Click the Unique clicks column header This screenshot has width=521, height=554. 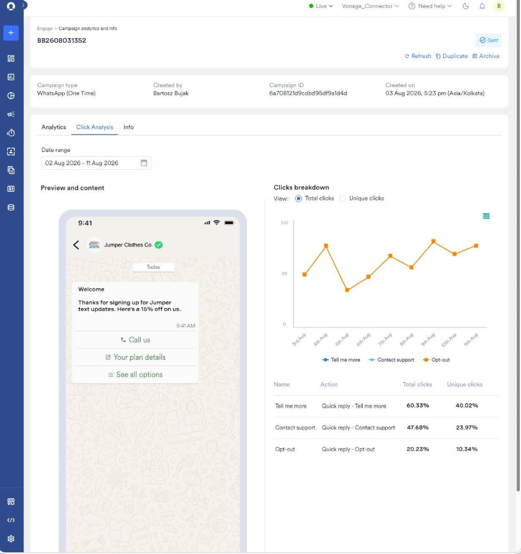(x=465, y=384)
